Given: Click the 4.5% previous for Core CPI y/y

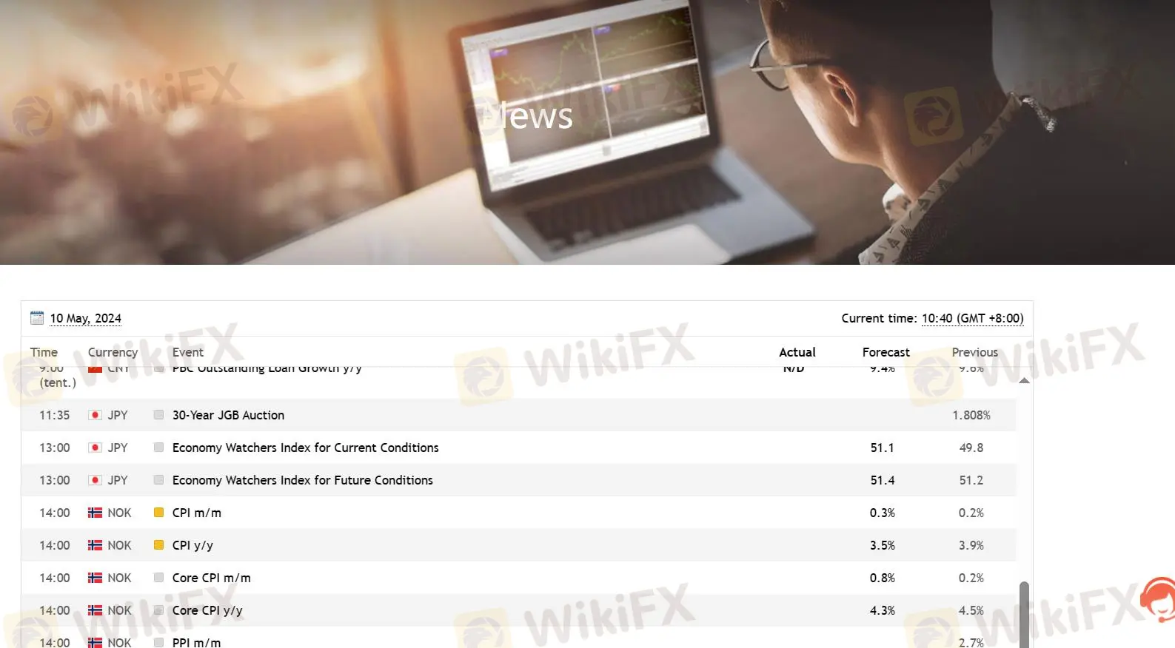Looking at the screenshot, I should point(971,610).
